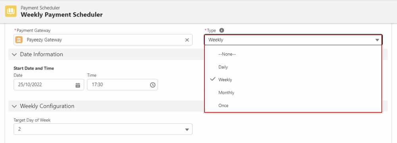Click the Payment Gateway lookup field
Screen dimensions: 397x143
point(103,40)
